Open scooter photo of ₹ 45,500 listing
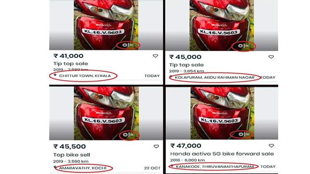 pos(106,113)
